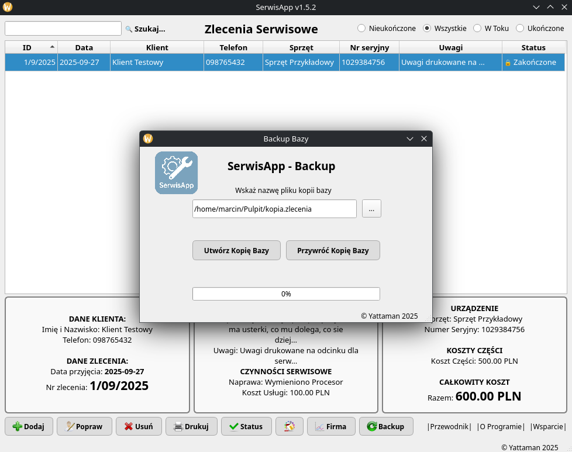572x452 pixels.
Task: Open the Firma button with chart icon
Action: [x=330, y=426]
